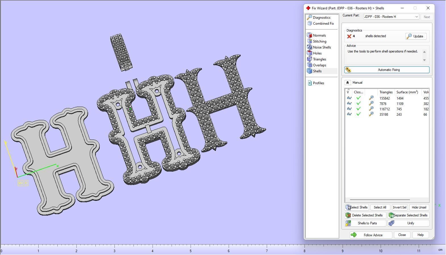Zoom to the shell with 155842 triangles
The image size is (446, 255).
(371, 98)
